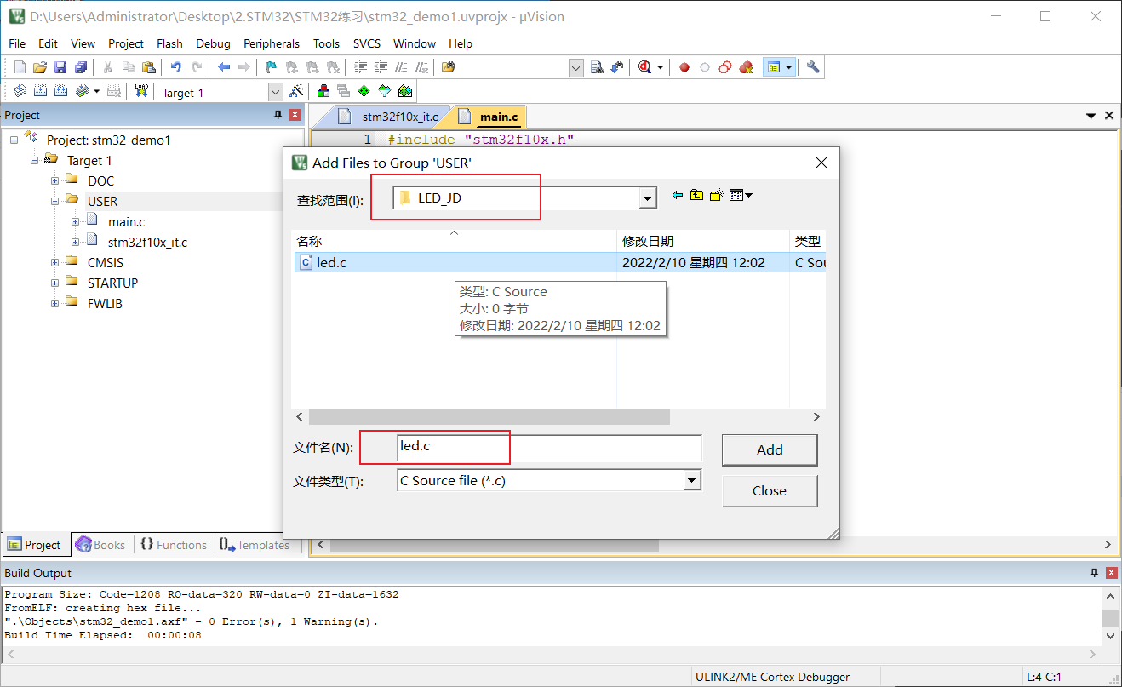
Task: Open the window layout toolbar dropdown arrow
Action: point(788,67)
